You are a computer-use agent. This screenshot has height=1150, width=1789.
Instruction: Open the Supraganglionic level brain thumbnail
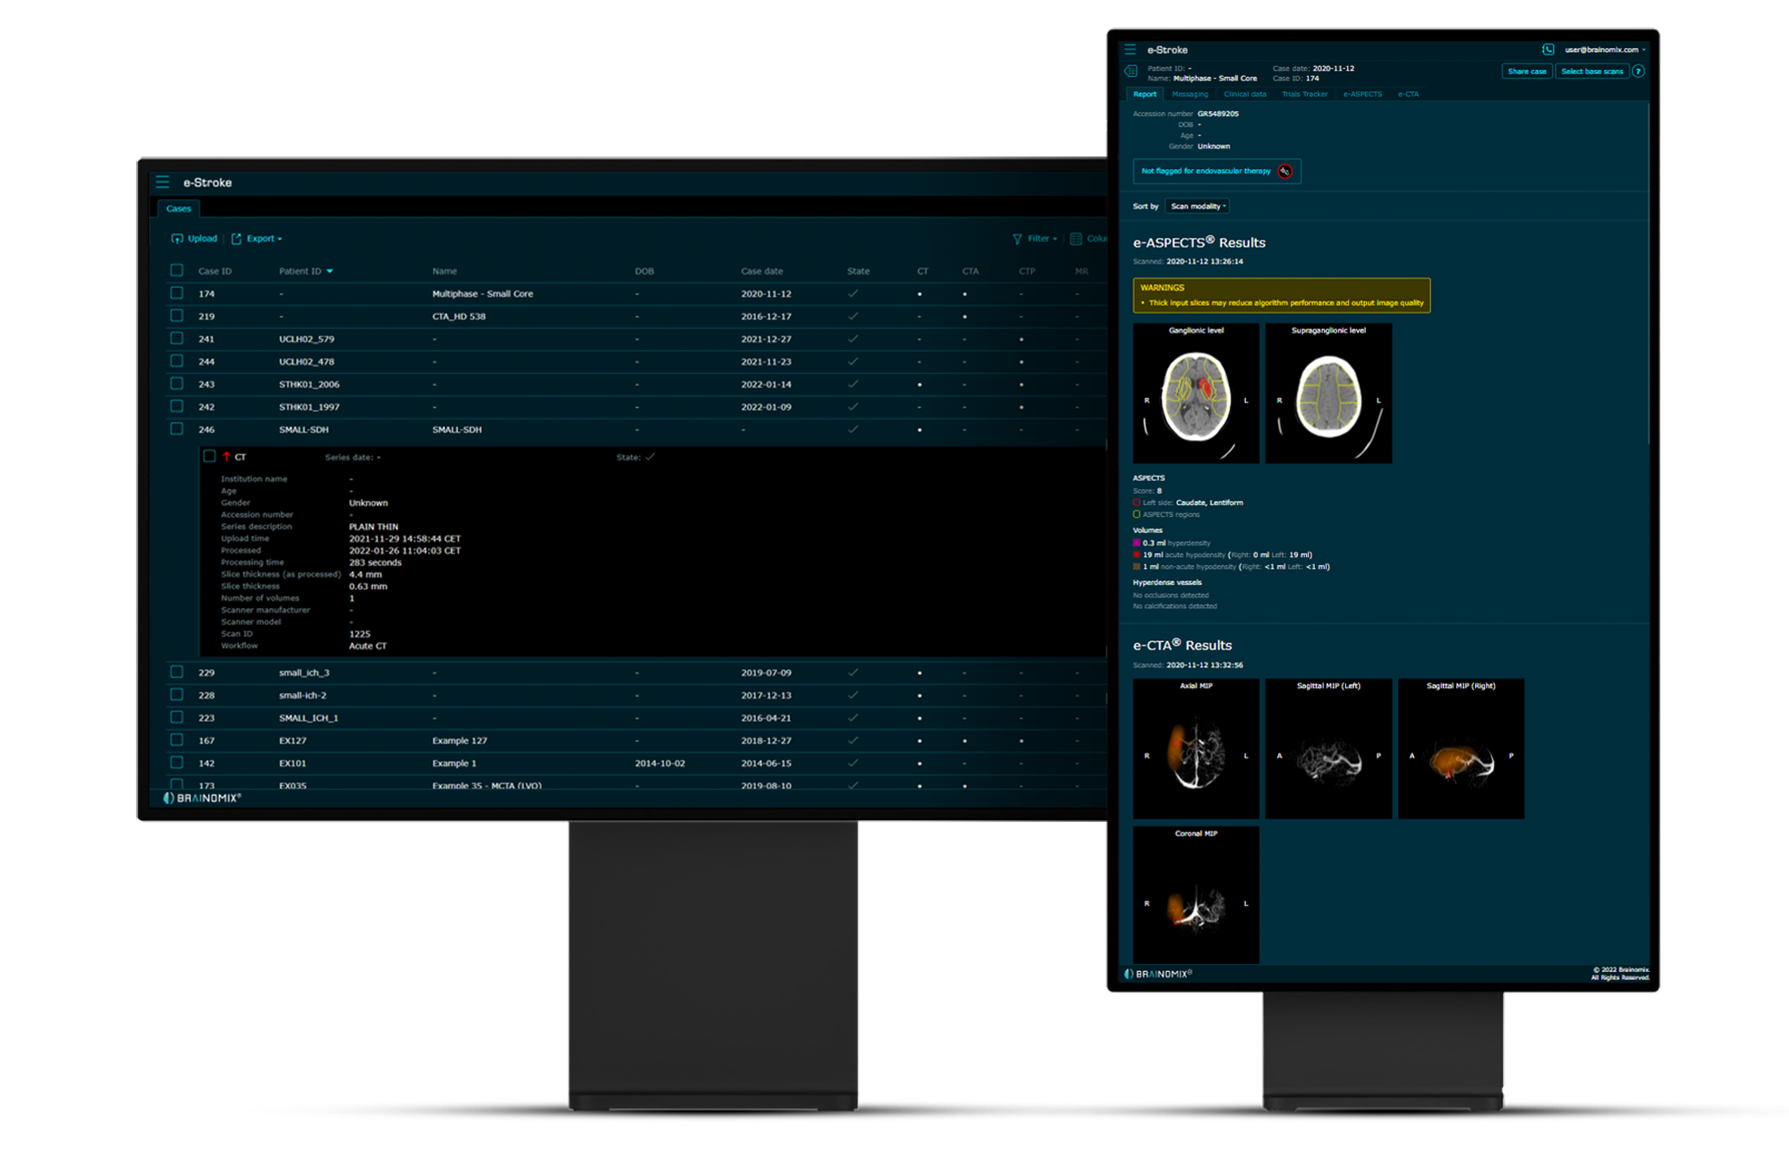1328,393
